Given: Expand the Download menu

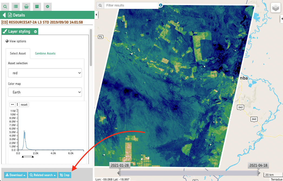Looking at the screenshot, I should coord(15,175).
